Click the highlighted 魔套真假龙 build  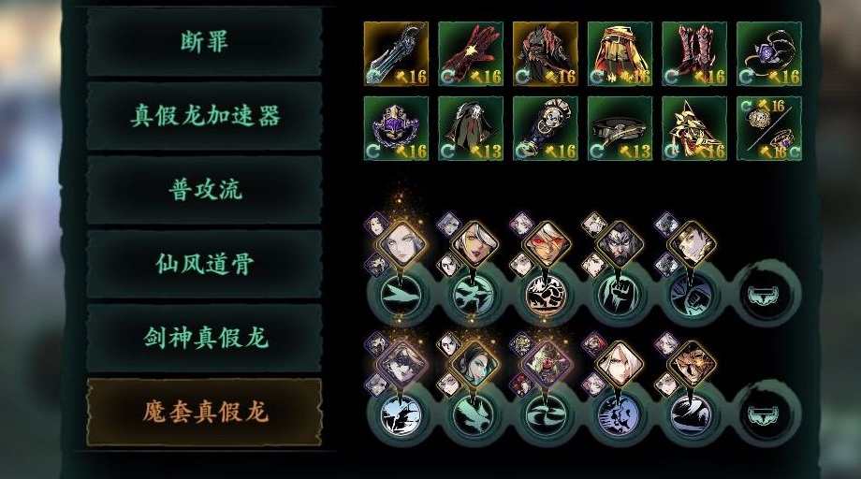204,412
